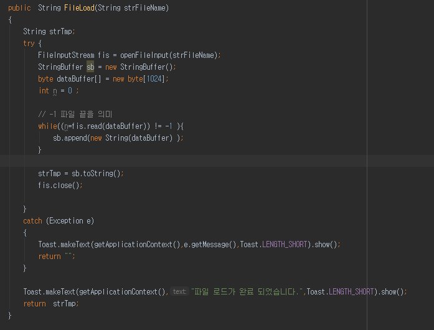
Task: Click the 'return "";' line
Action: [x=57, y=257]
